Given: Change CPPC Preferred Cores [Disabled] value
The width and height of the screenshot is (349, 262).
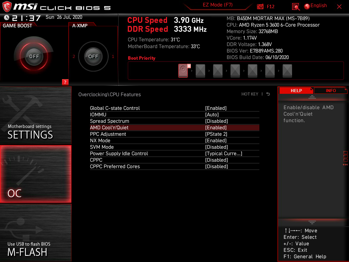Looking at the screenshot, I should tap(216, 166).
